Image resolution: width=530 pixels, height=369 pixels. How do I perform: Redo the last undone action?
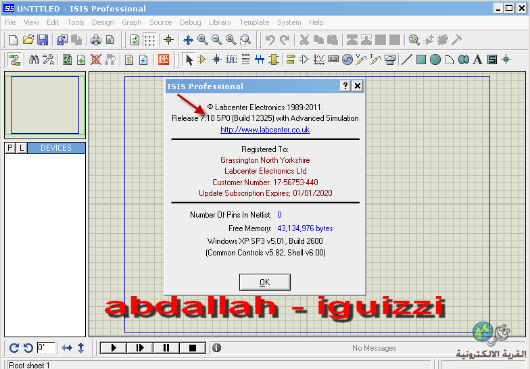[285, 41]
